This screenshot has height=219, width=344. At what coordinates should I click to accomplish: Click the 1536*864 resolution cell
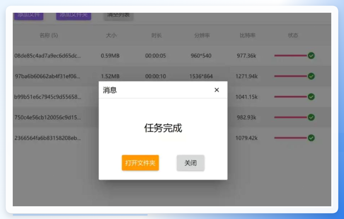[x=201, y=76]
